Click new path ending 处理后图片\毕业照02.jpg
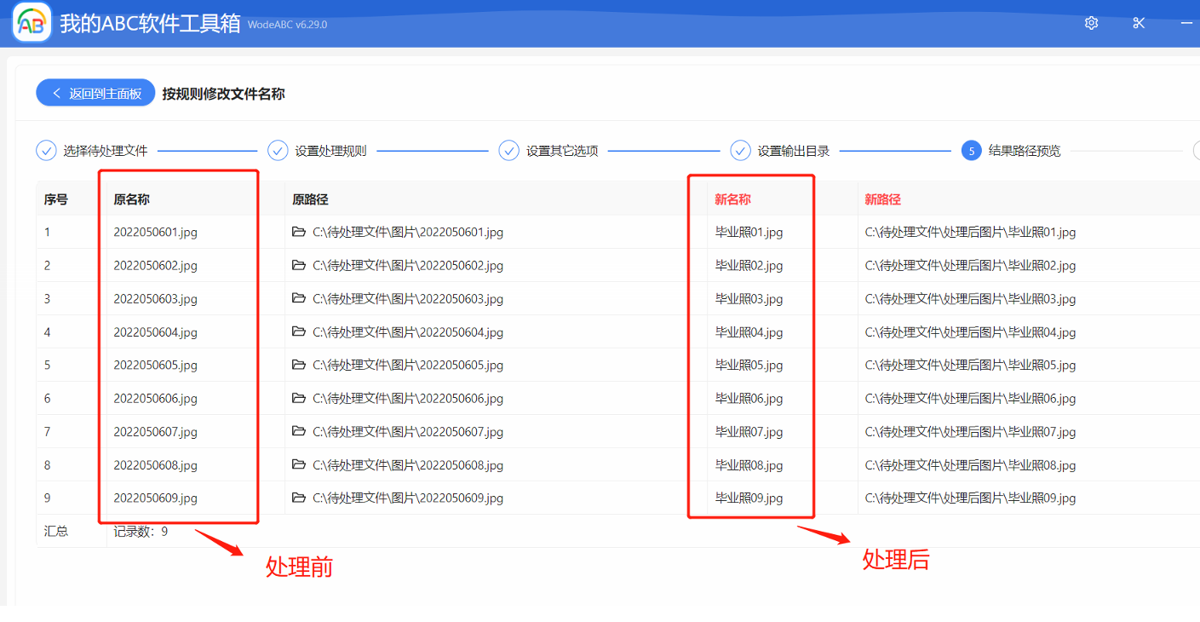Image resolution: width=1200 pixels, height=622 pixels. point(970,265)
